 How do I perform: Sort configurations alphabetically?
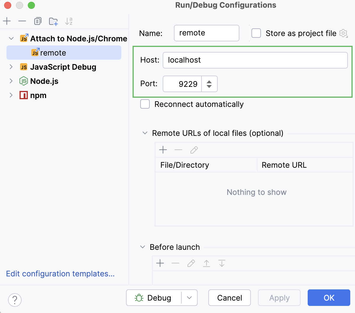(68, 21)
